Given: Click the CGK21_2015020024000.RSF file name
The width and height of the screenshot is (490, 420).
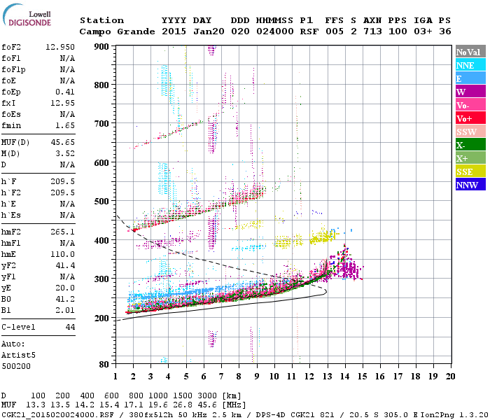Looking at the screenshot, I should coord(58,415).
